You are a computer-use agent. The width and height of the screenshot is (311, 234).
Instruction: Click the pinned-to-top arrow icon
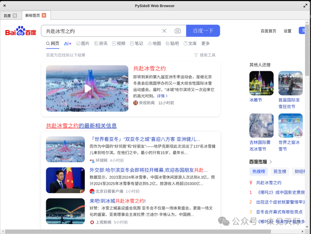tap(251, 183)
